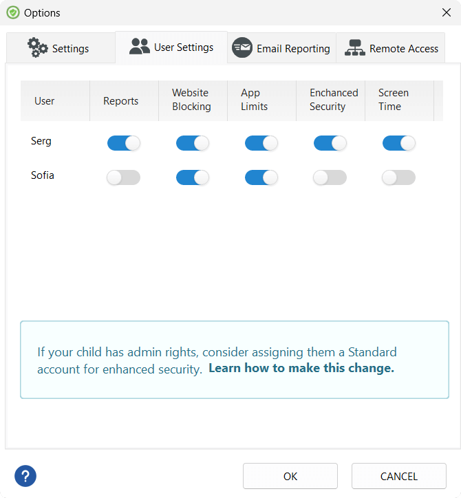Switch to the Email Reporting tab
This screenshot has width=461, height=498.
tap(282, 48)
